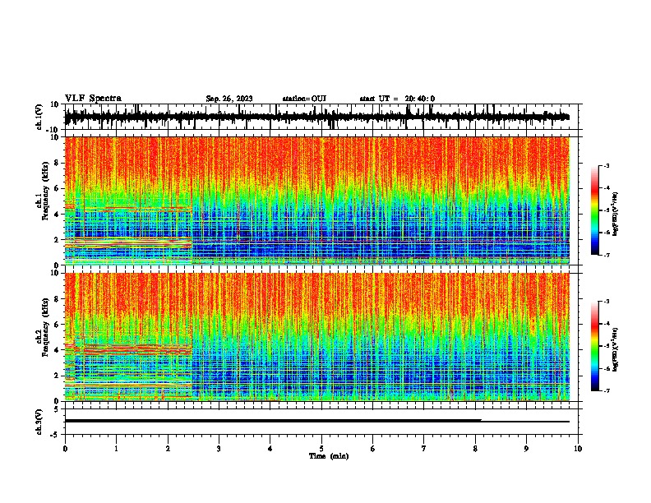Click the ch.2 spectrogram color bar
The width and height of the screenshot is (651, 503).
pos(595,346)
